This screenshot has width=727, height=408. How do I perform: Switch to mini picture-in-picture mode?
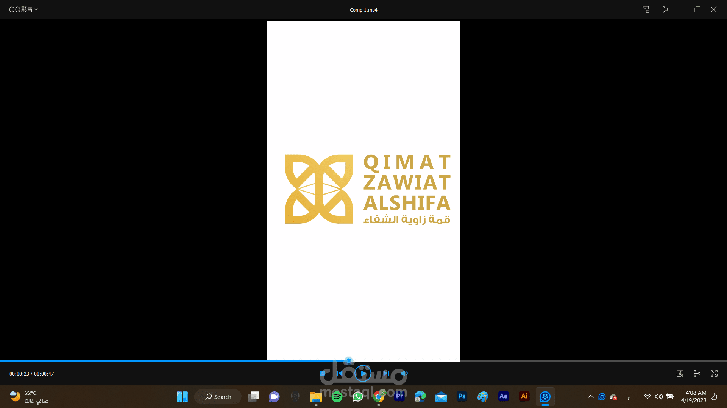(646, 9)
